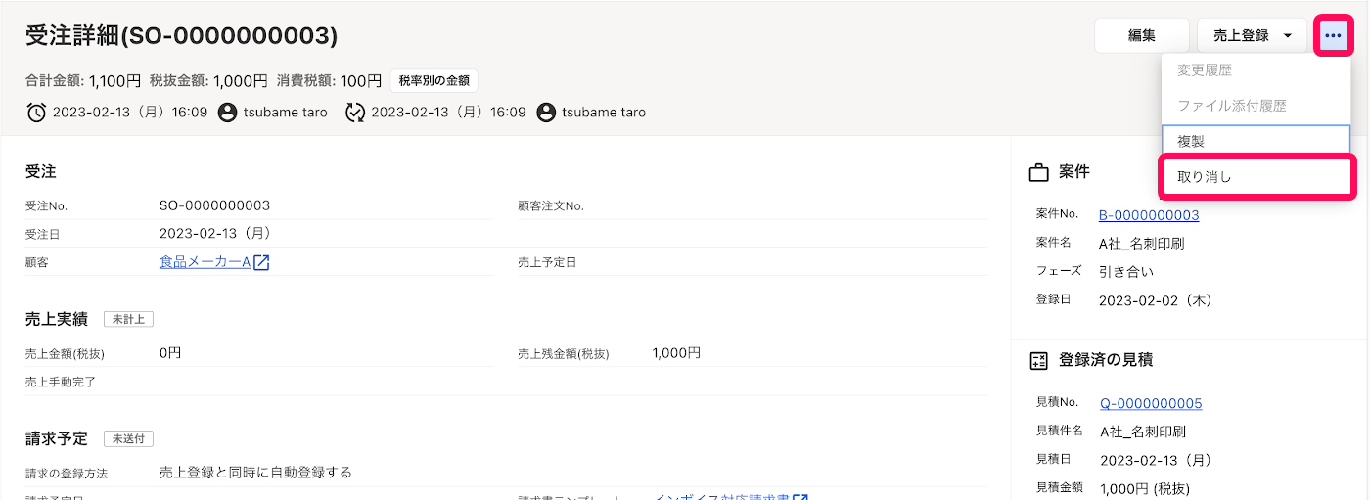Open customer link 食品メーカーA
Screen dimensions: 1370x500
click(205, 262)
